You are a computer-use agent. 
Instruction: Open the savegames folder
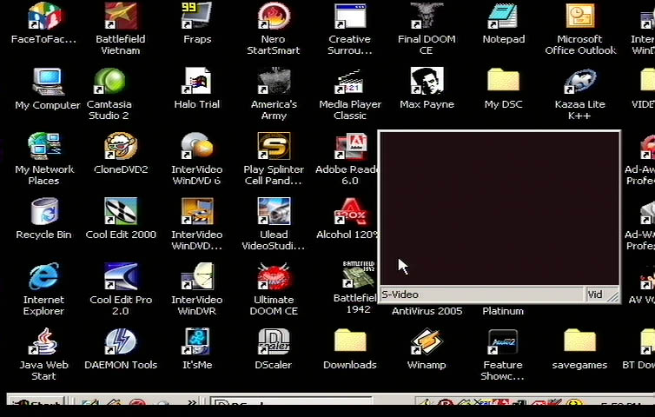coord(579,341)
